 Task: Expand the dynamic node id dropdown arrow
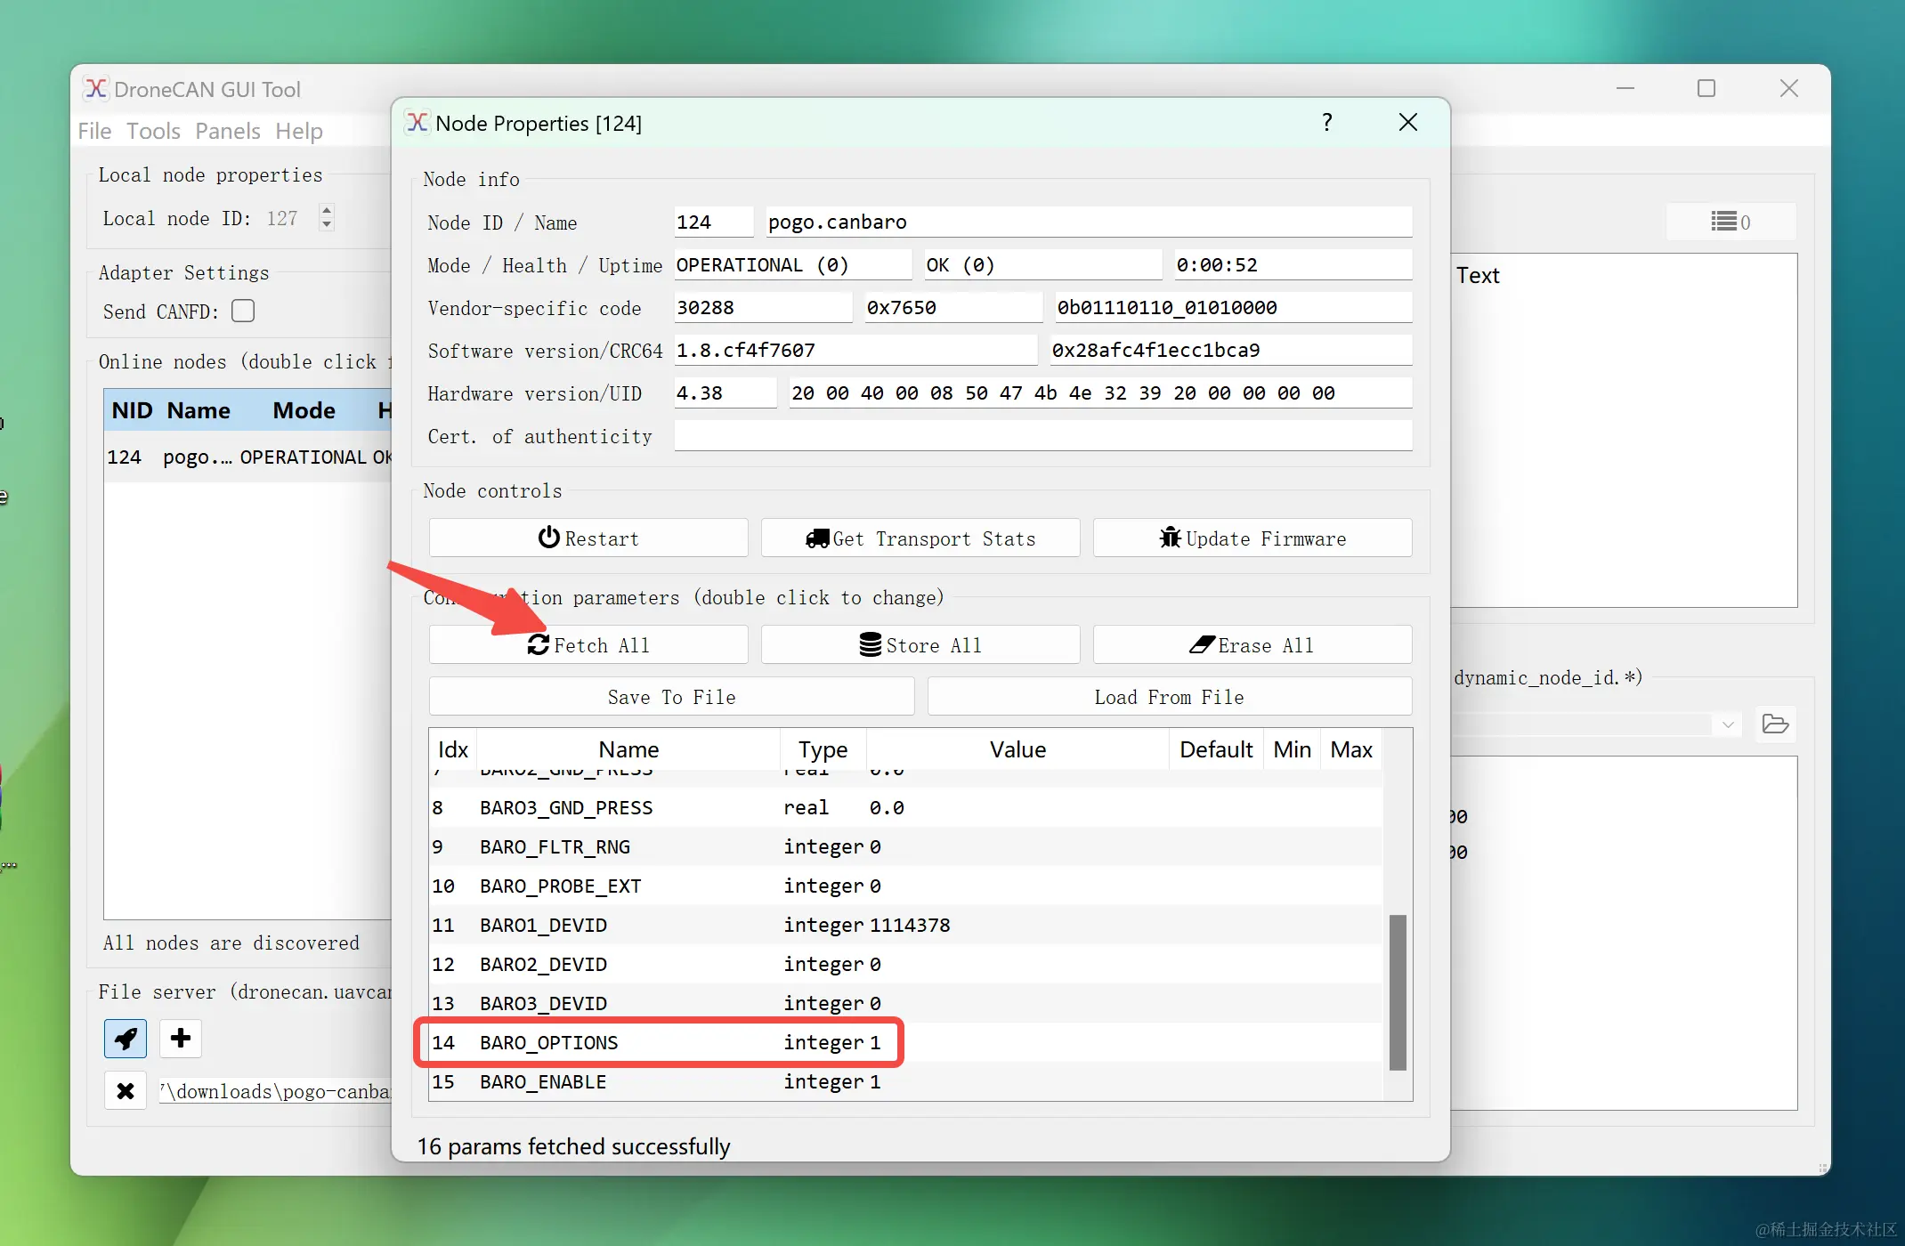(x=1727, y=724)
